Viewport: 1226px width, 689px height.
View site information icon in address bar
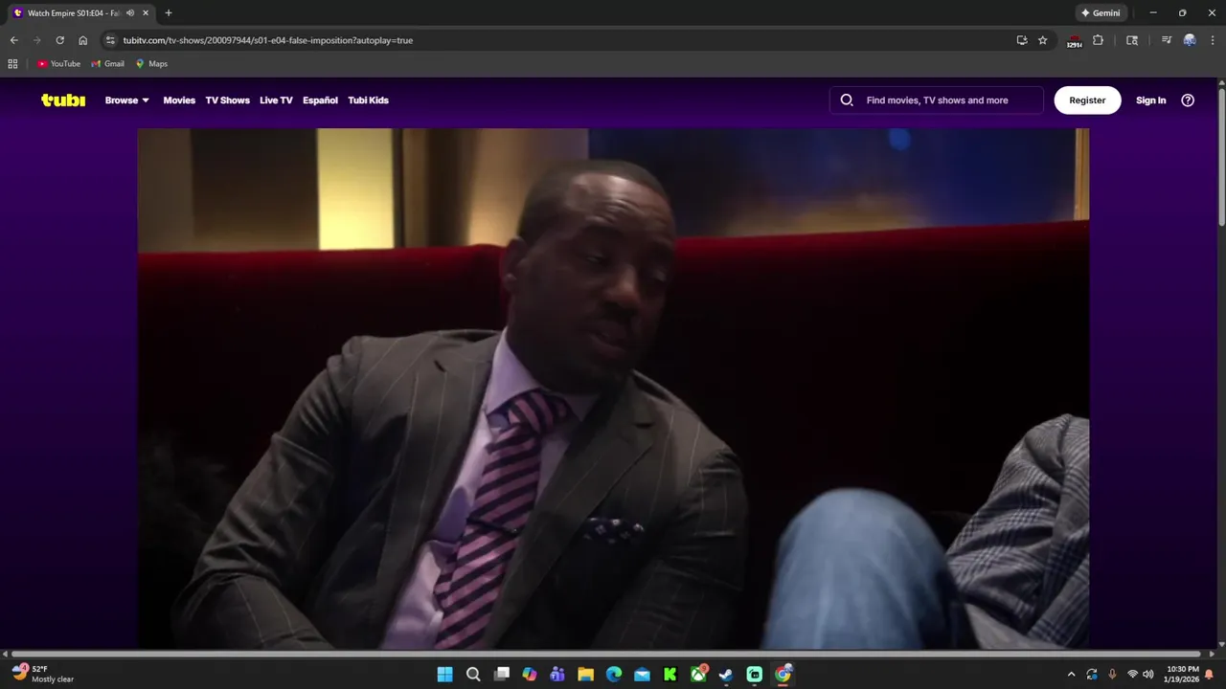point(110,40)
